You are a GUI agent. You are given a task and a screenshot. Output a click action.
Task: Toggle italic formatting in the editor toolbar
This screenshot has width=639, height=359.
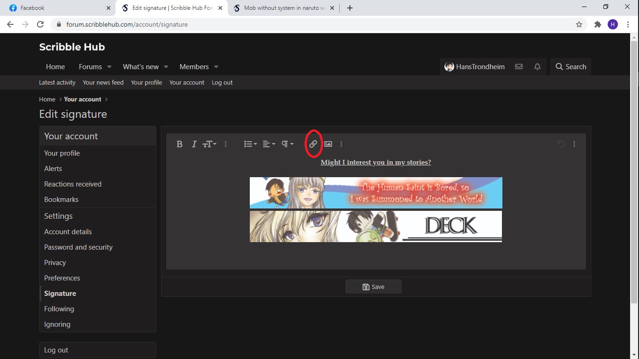(x=194, y=144)
